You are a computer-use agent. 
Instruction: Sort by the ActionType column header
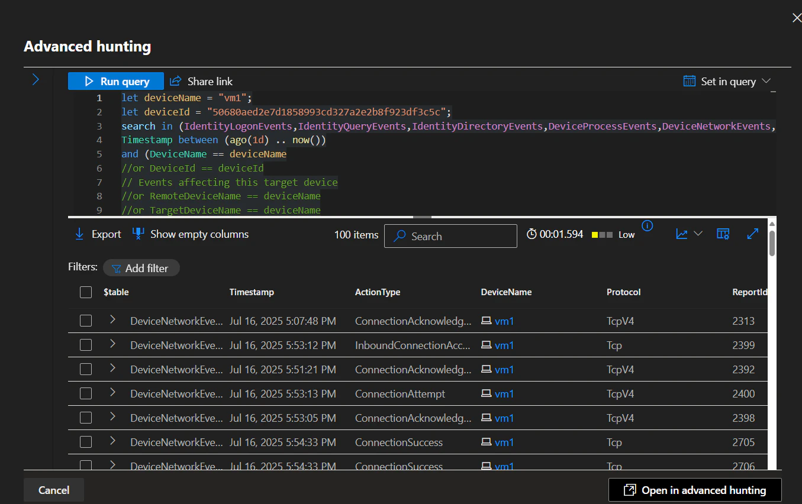tap(378, 292)
